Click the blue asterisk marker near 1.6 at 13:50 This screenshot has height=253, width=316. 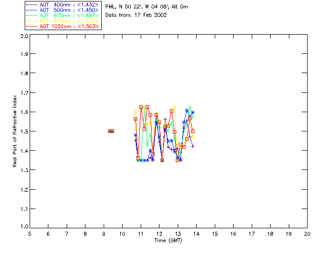point(193,113)
